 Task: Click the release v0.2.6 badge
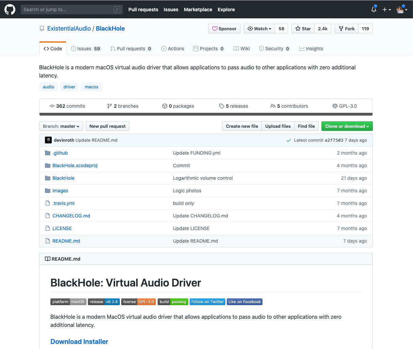(x=104, y=302)
